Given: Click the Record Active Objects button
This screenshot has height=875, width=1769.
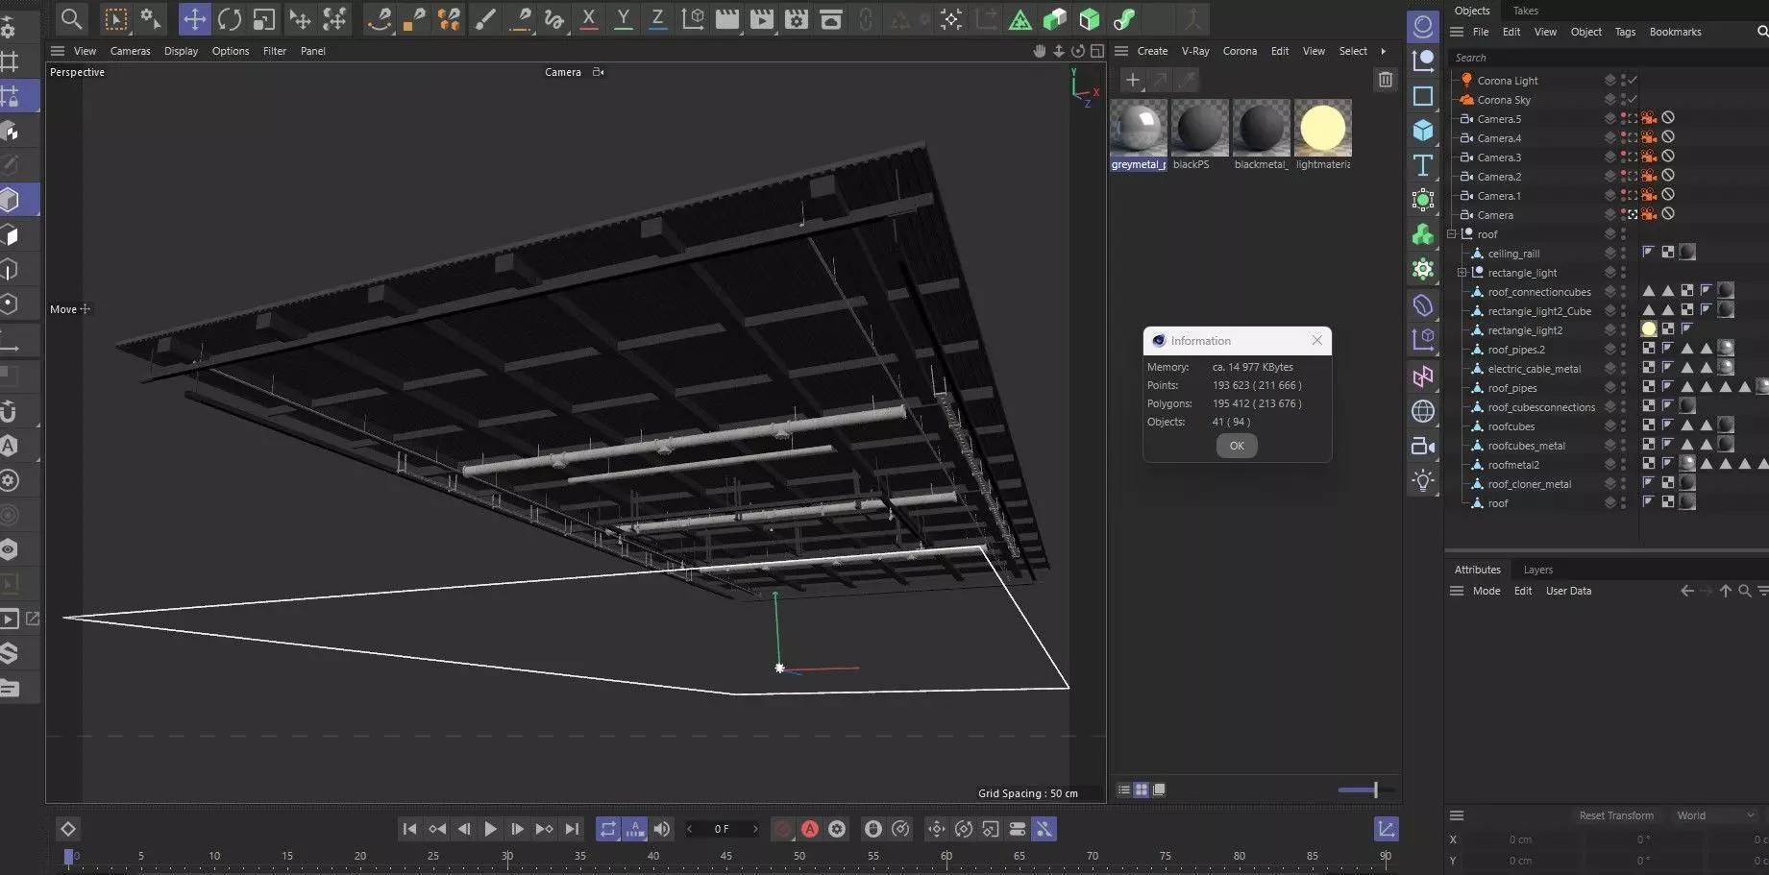Looking at the screenshot, I should tap(783, 829).
